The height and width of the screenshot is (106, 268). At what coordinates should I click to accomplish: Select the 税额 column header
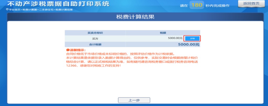[x=163, y=33]
